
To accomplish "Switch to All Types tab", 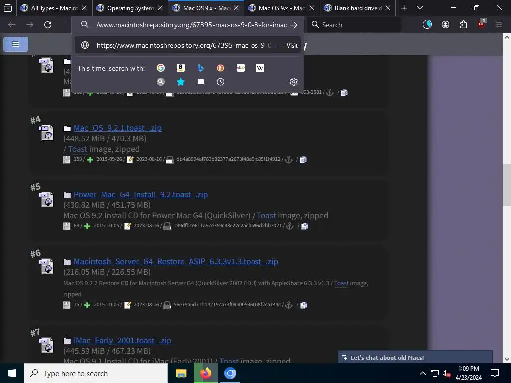I will tap(54, 8).
